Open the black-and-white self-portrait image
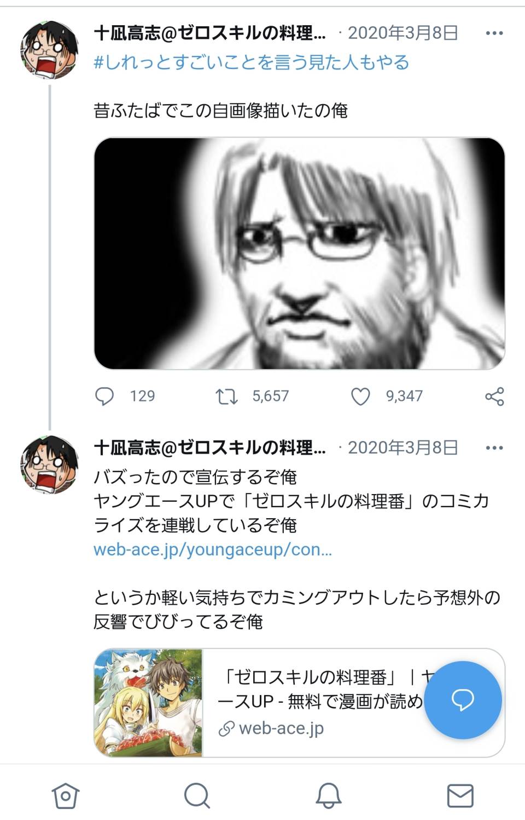 point(299,253)
